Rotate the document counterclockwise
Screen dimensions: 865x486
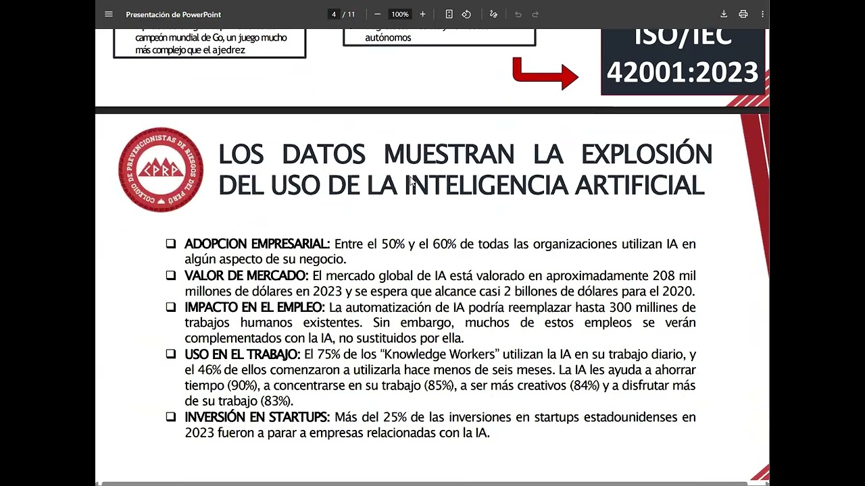click(x=466, y=14)
